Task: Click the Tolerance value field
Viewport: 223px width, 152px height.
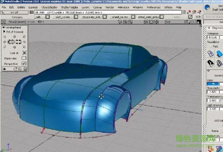Action: [x=213, y=37]
